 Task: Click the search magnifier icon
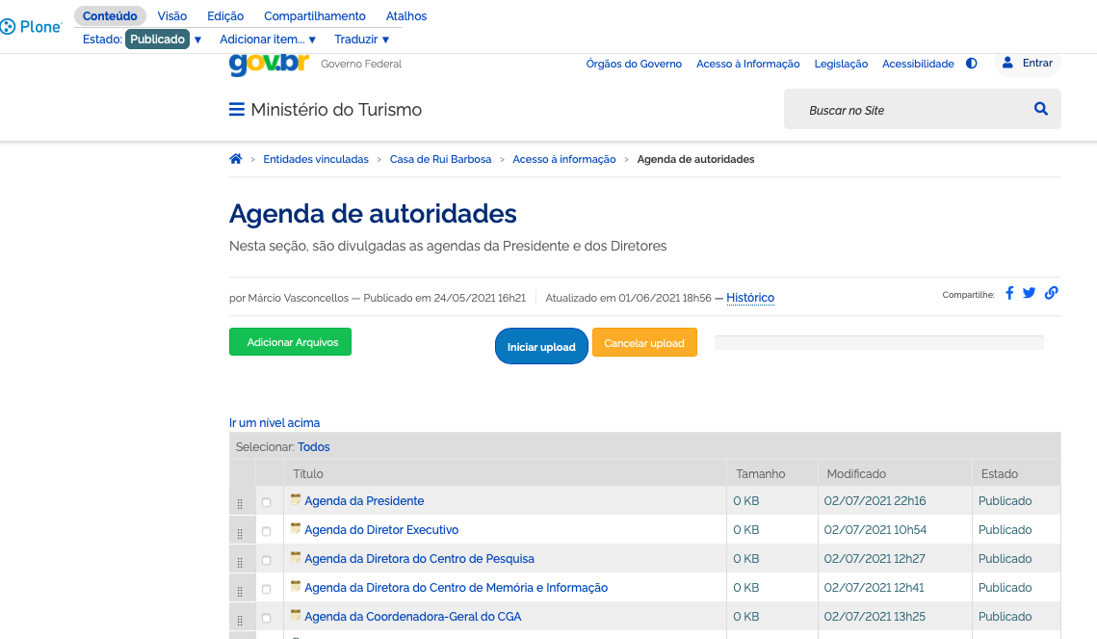(x=1040, y=109)
